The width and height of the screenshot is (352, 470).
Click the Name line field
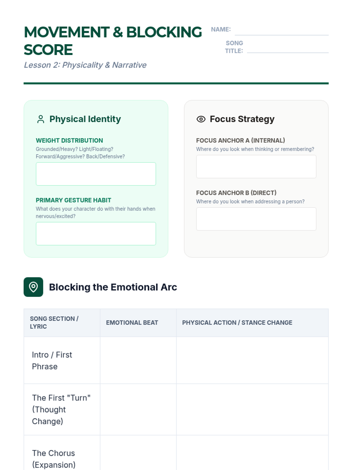point(282,30)
